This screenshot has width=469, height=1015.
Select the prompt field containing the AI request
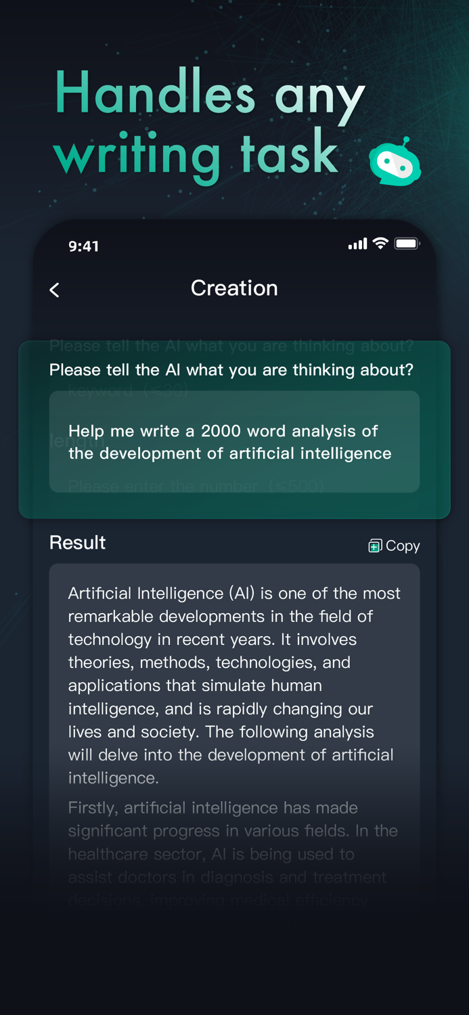tap(234, 442)
